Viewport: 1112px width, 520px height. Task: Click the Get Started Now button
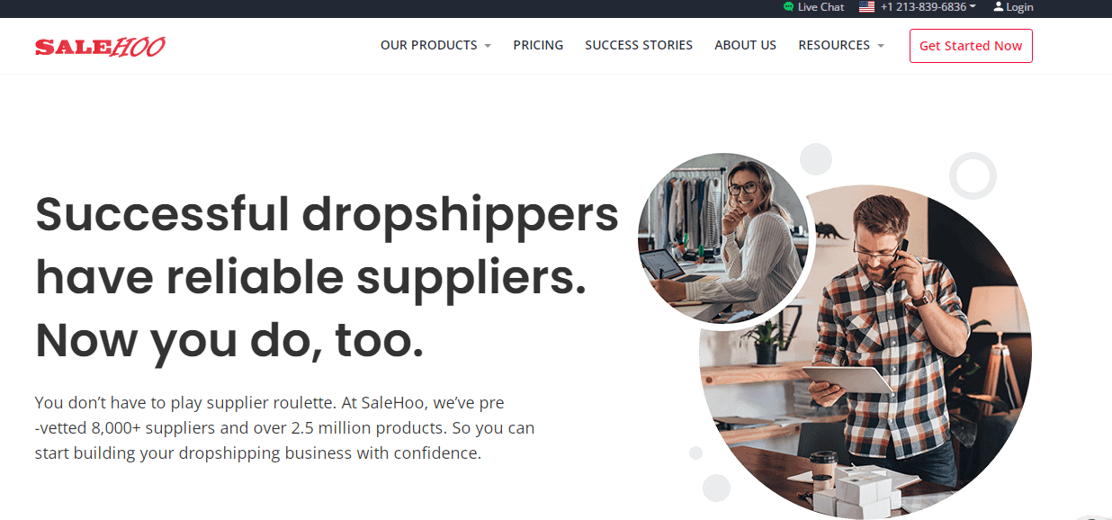971,46
